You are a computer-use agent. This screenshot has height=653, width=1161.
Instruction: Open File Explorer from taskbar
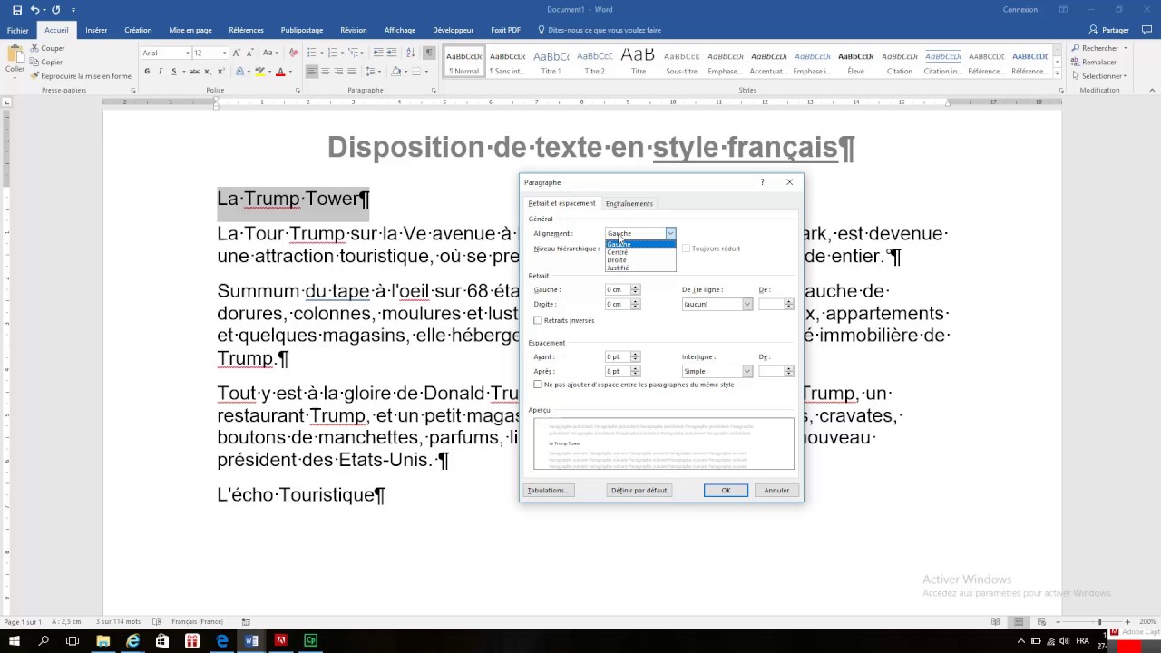point(102,641)
